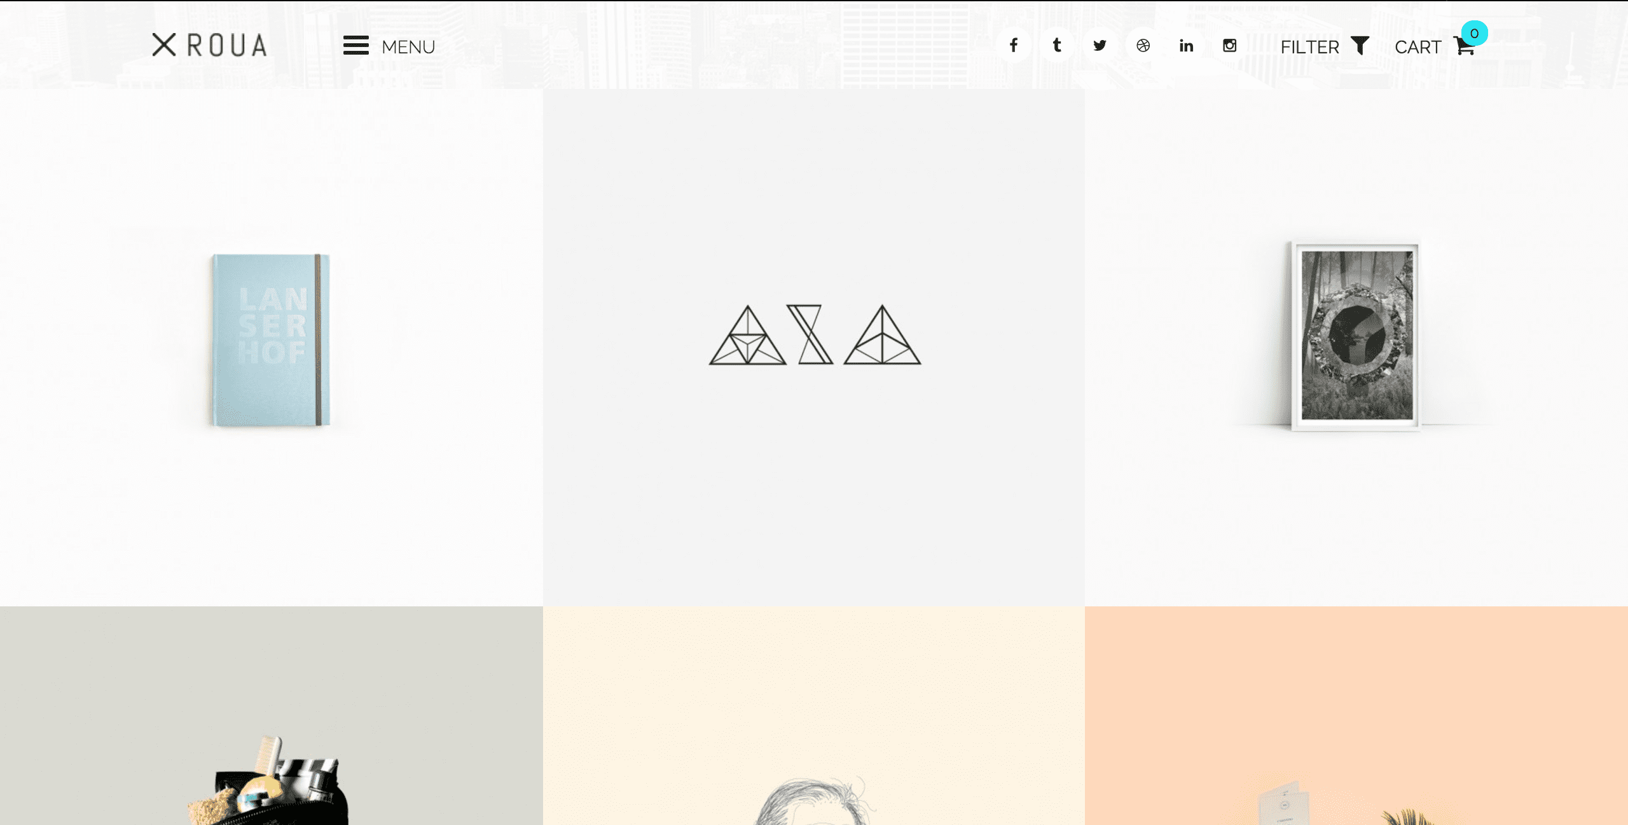Toggle the cart item count badge

(x=1473, y=34)
